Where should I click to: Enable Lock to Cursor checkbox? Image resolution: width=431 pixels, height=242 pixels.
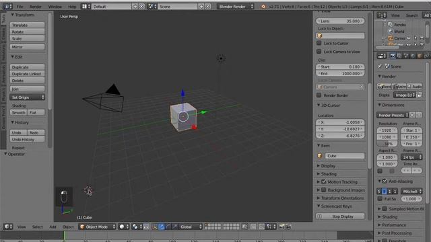[319, 43]
